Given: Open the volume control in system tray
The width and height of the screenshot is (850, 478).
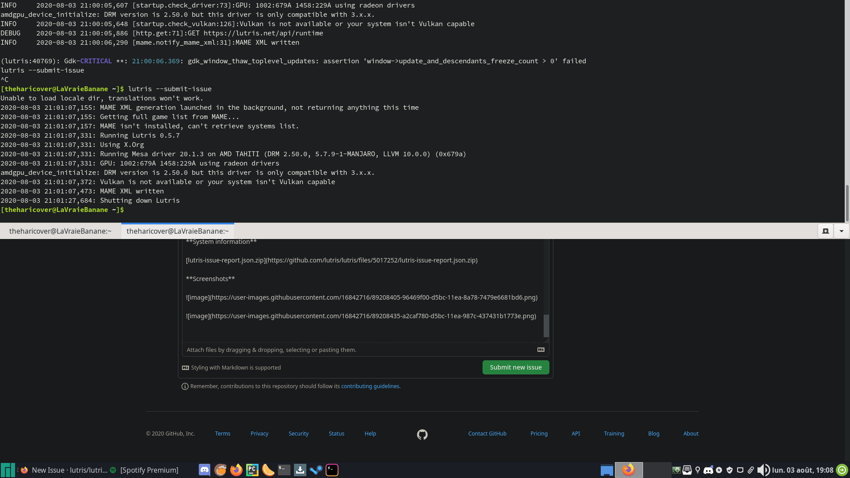Looking at the screenshot, I should (x=764, y=470).
